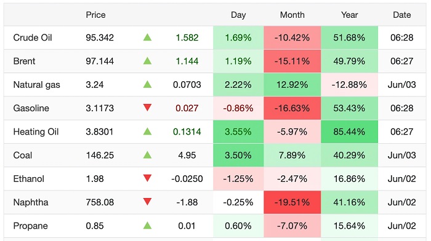
Task: Click Crude Oil date 06:28
Action: click(x=402, y=38)
